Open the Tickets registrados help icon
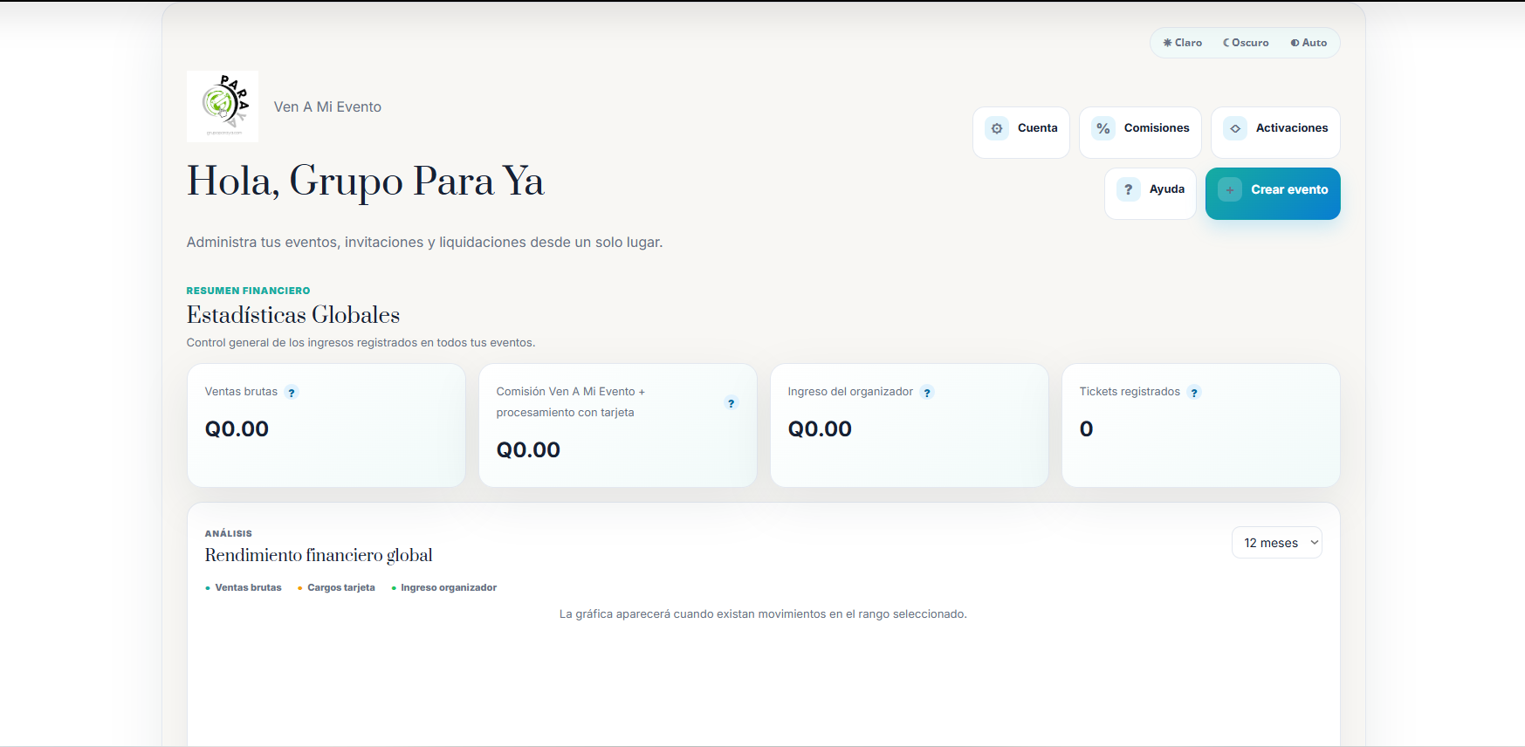This screenshot has width=1525, height=747. pos(1194,393)
